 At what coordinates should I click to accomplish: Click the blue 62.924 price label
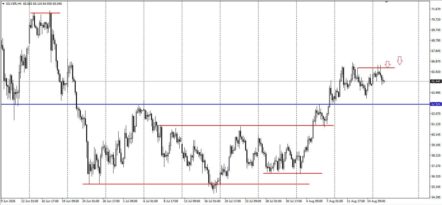pyautogui.click(x=436, y=104)
